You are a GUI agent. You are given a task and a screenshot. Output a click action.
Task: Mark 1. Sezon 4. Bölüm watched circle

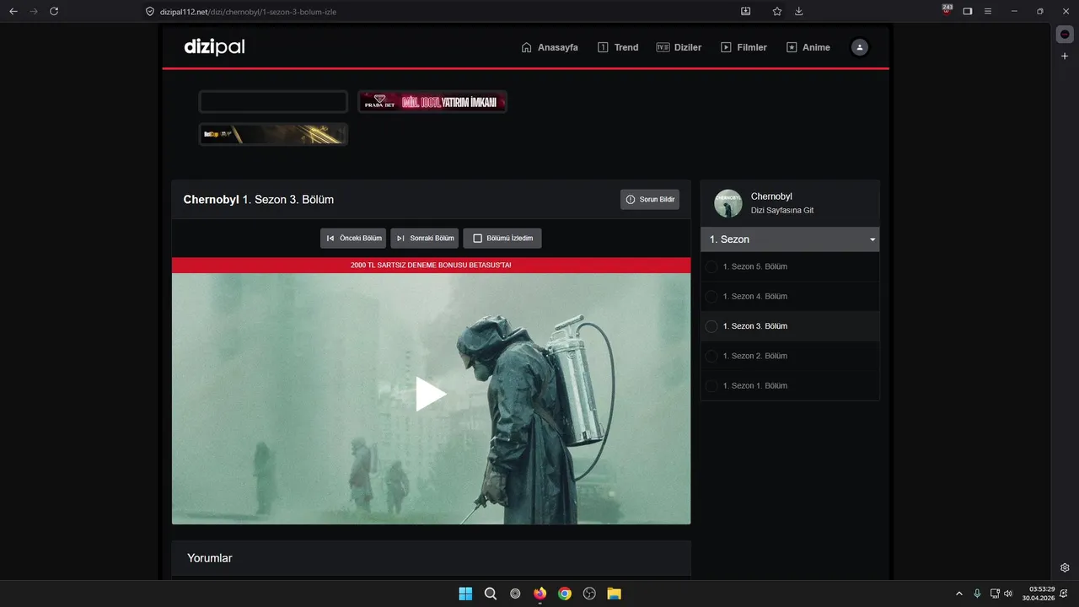point(711,297)
